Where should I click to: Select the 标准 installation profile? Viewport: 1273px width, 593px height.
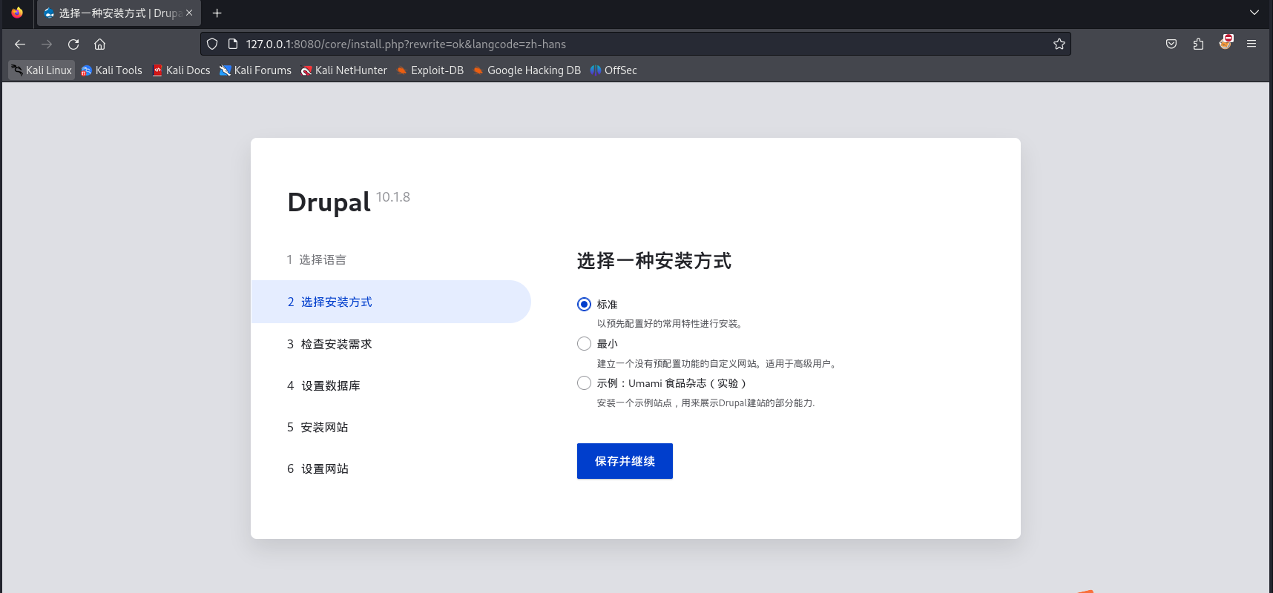pos(585,305)
